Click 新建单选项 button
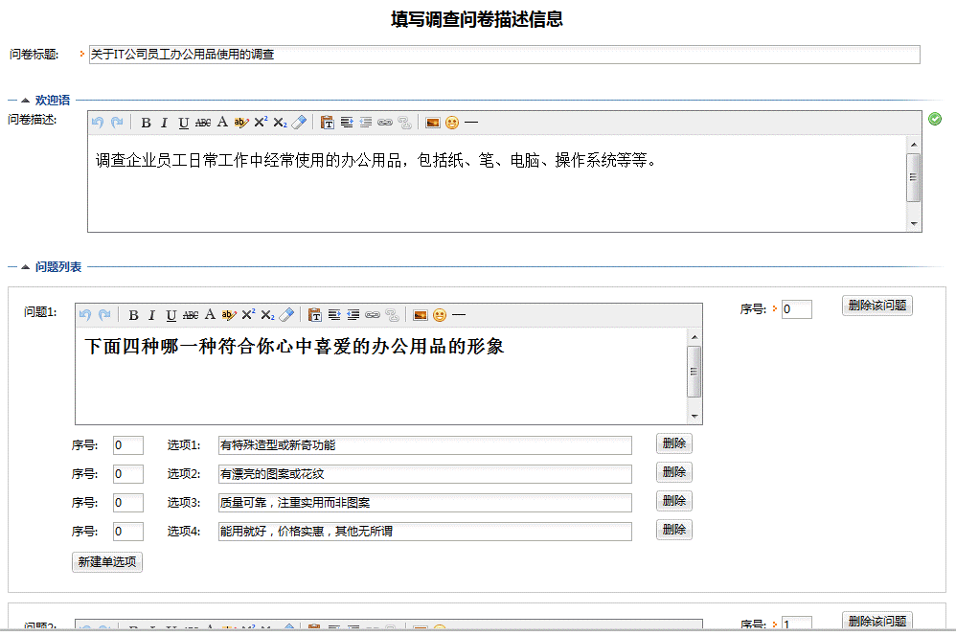This screenshot has width=956, height=636. coord(107,562)
